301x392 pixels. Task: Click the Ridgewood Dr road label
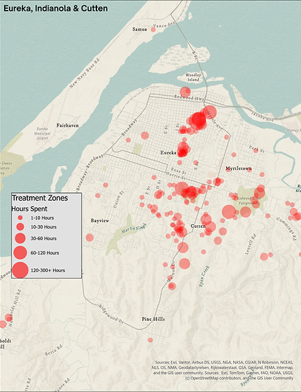(x=111, y=314)
